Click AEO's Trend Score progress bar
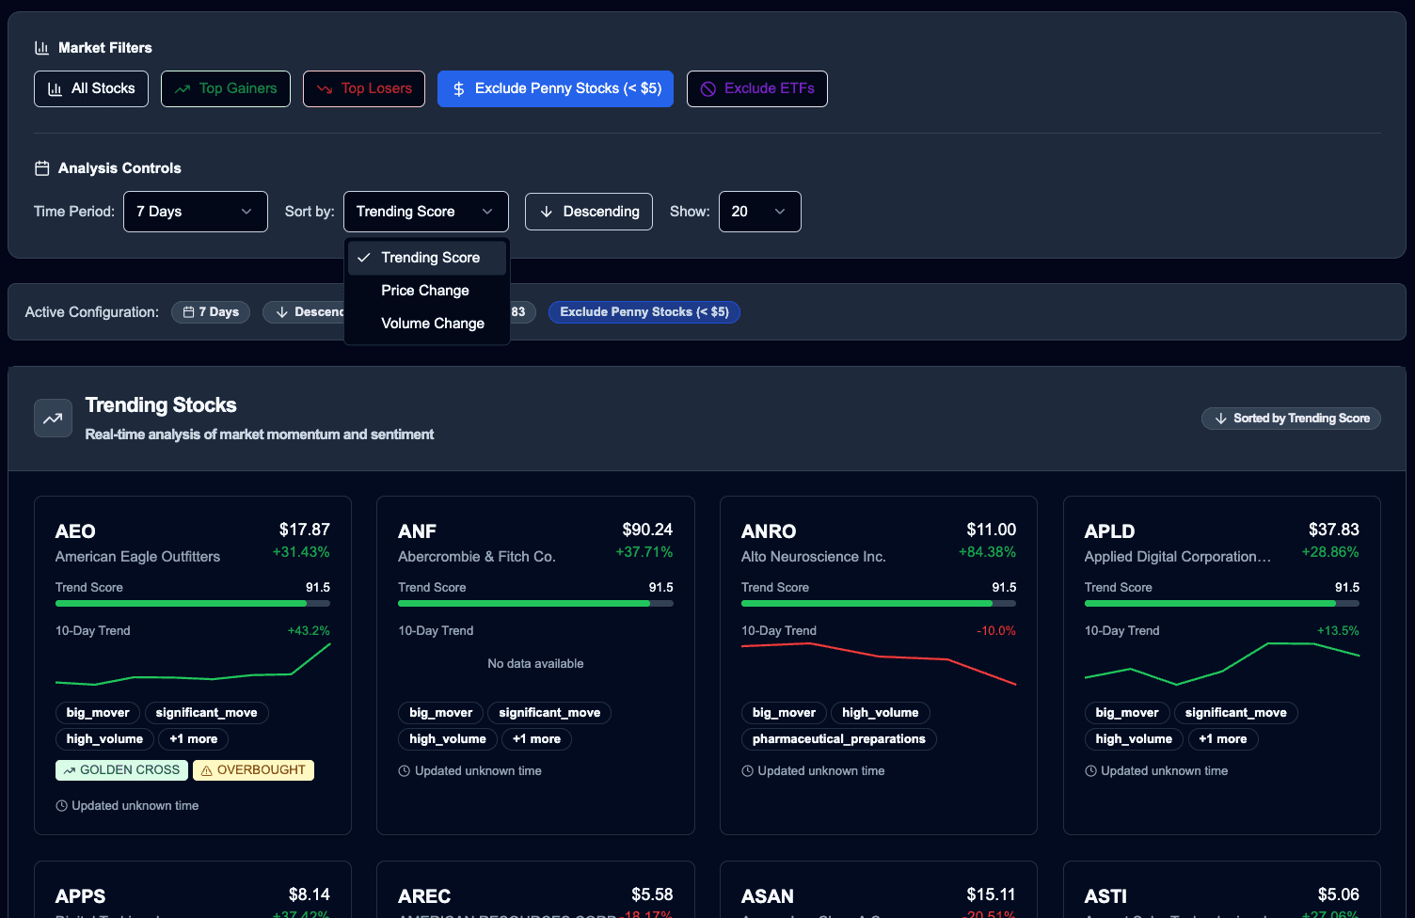 (192, 603)
